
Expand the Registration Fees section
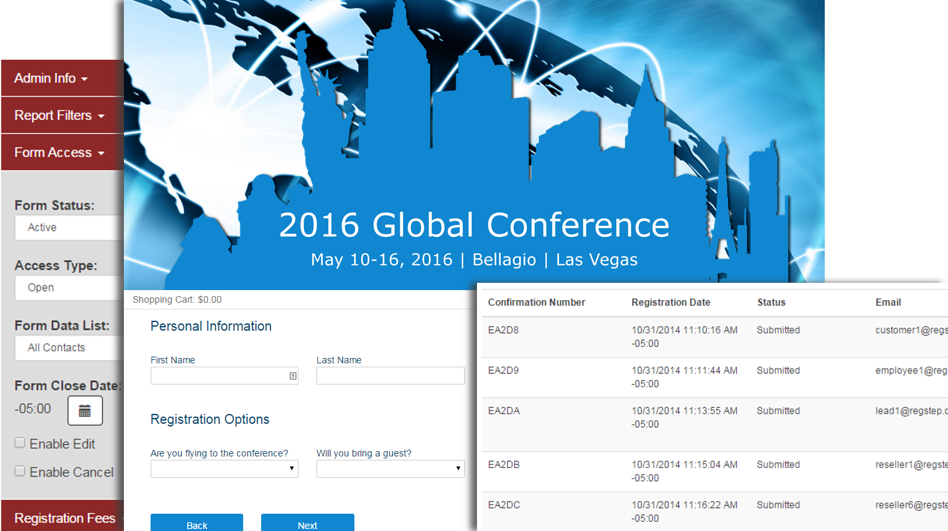pos(62,518)
